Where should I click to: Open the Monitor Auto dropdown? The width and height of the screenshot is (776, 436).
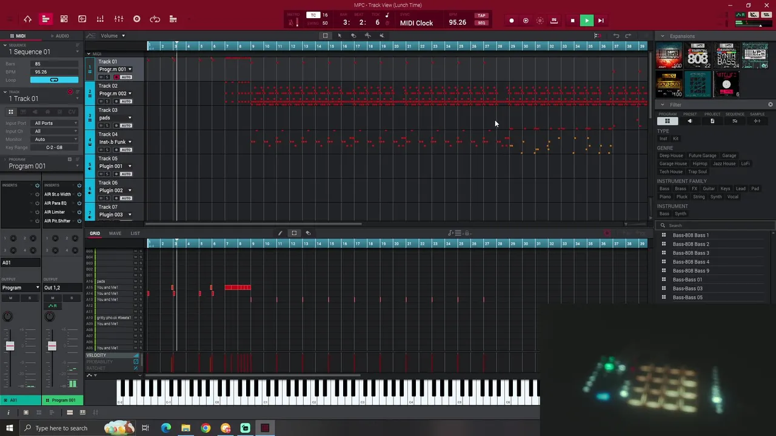55,139
